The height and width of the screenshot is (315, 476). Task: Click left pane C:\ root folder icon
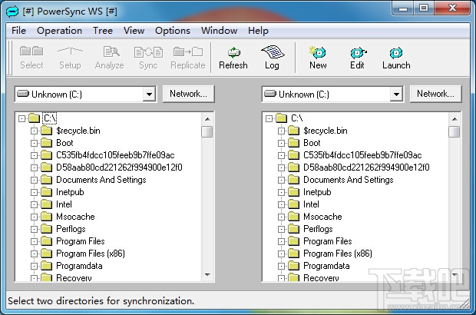tap(35, 118)
